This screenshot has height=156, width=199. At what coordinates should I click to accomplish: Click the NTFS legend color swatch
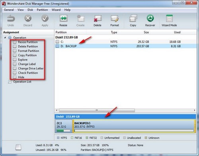pos(58,138)
